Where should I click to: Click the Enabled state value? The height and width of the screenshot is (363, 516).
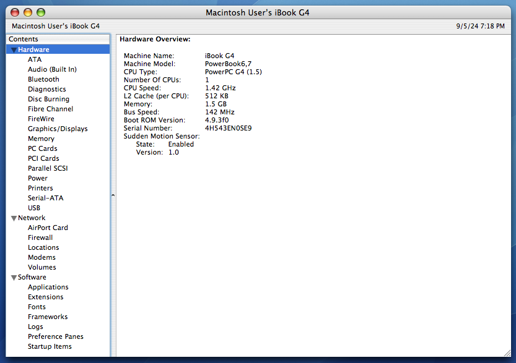pyautogui.click(x=181, y=144)
